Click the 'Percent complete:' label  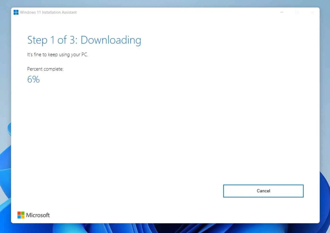pos(45,69)
